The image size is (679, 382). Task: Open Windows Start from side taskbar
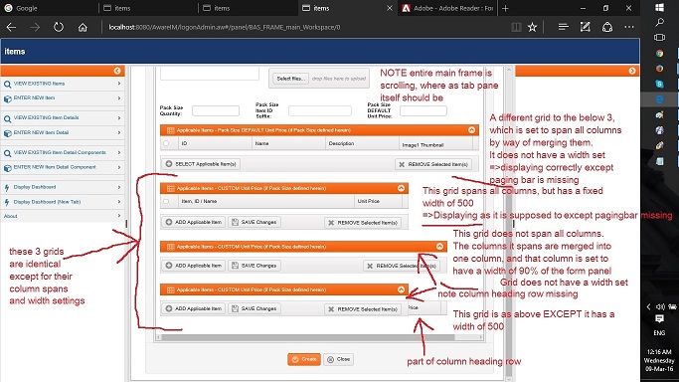[x=659, y=7]
